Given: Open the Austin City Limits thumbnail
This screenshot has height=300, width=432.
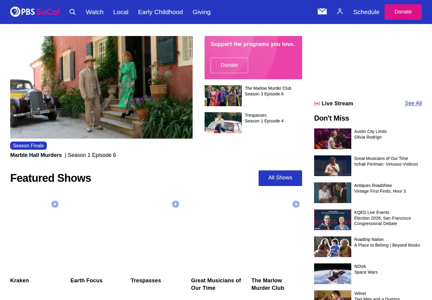Looking at the screenshot, I should click(x=333, y=139).
